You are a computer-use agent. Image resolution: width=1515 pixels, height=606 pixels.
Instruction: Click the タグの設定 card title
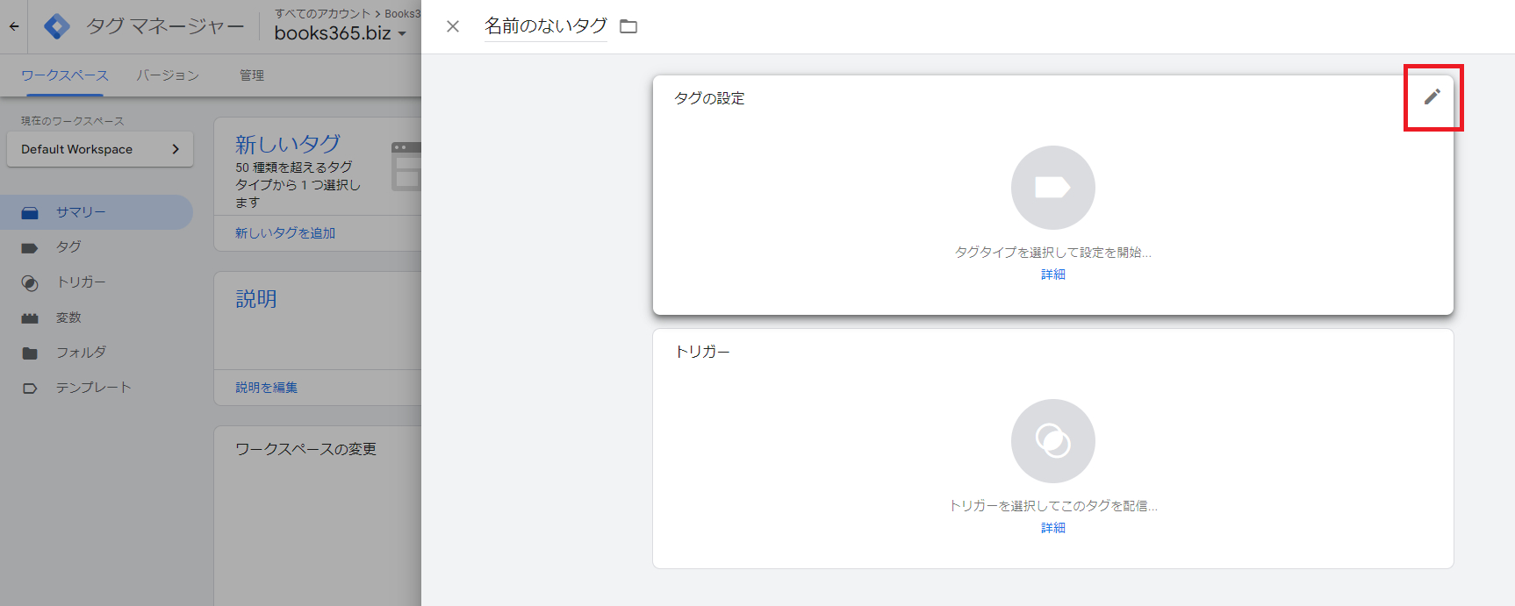[x=709, y=98]
